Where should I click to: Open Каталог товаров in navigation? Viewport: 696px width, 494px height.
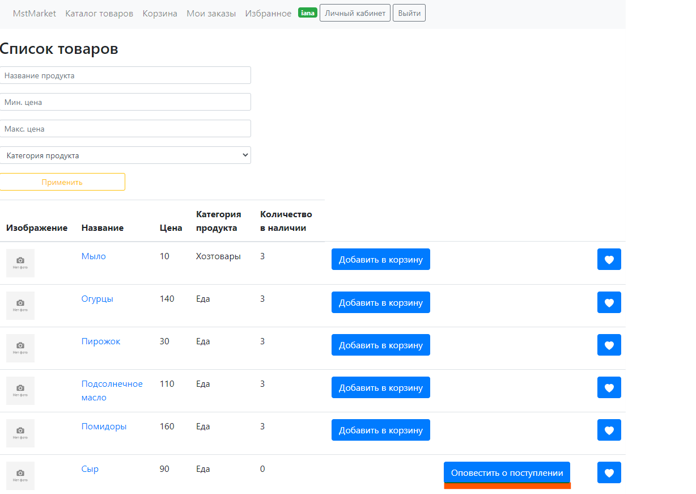[99, 13]
